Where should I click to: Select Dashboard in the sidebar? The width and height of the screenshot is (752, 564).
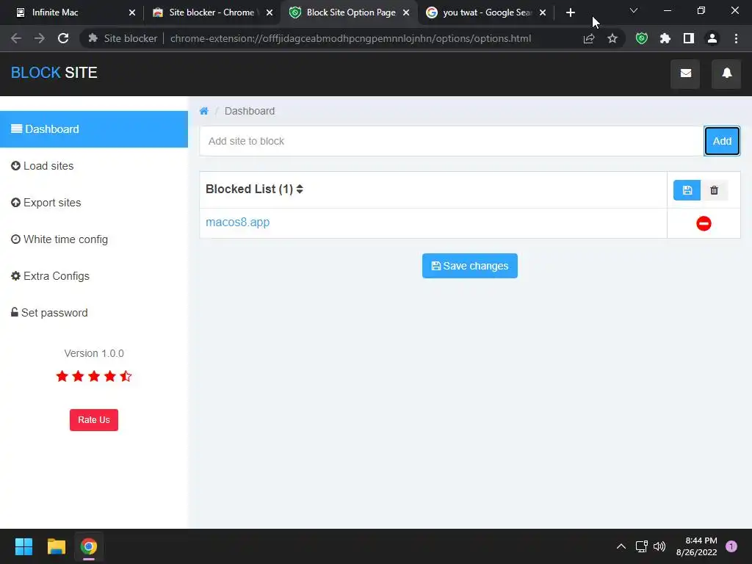point(94,129)
